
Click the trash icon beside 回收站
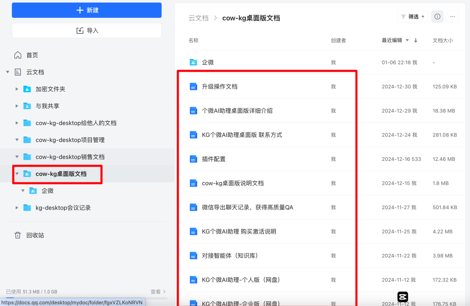18,235
